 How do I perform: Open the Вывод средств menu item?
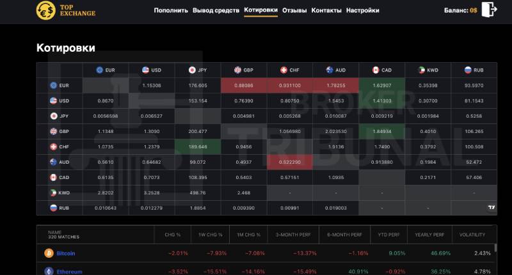coord(216,10)
